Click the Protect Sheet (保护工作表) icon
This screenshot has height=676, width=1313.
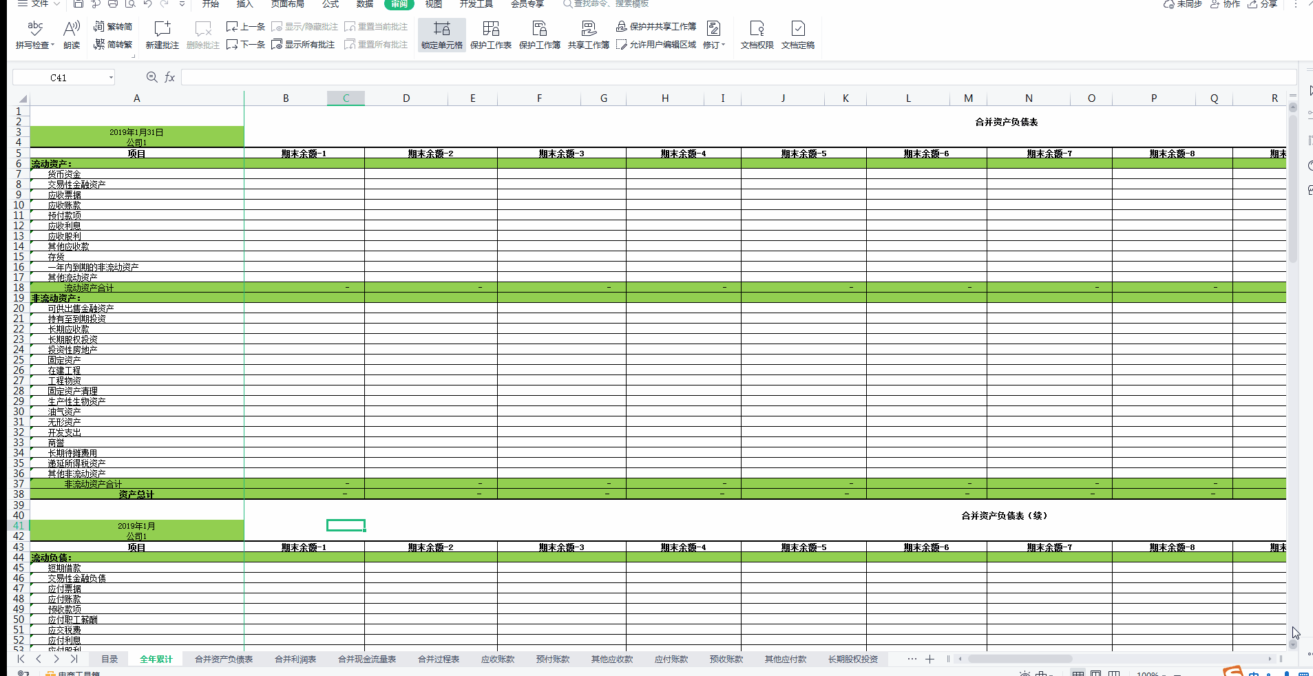(490, 29)
